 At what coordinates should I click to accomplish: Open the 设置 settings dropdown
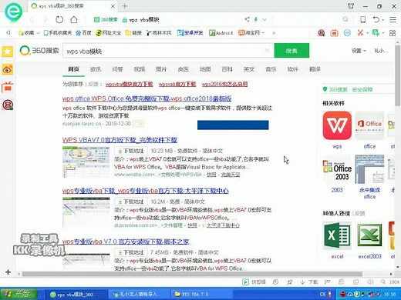click(x=359, y=51)
